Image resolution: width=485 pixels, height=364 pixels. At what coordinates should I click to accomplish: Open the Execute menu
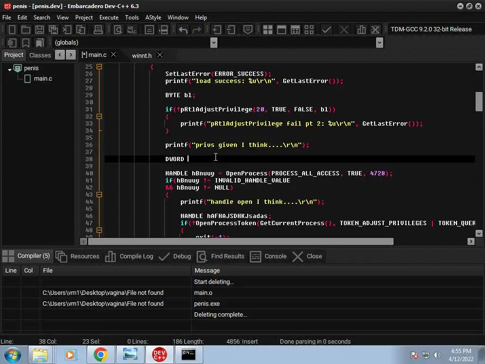(x=109, y=18)
